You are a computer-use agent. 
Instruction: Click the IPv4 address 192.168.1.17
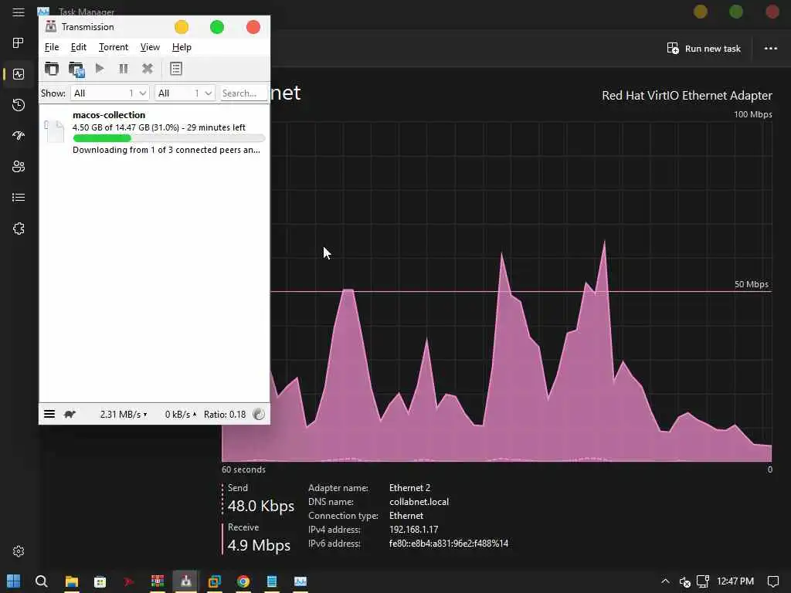[414, 530]
